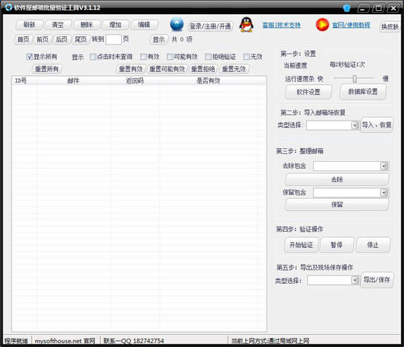Click the blue globe icon beside 登录/注册/开通
The width and height of the screenshot is (404, 347).
[176, 25]
